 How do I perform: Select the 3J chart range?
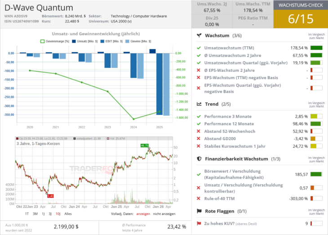point(50,213)
